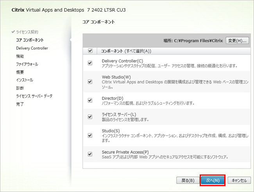
Task: Select コア コンポーネント in sidebar
Action: click(x=30, y=40)
